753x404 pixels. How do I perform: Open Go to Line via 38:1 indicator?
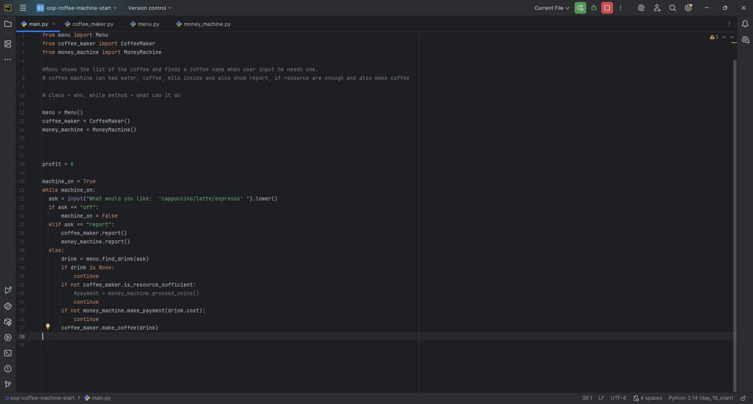click(587, 398)
